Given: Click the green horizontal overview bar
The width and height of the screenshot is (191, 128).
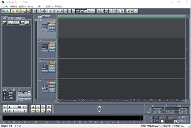Looking at the screenshot, I should [122, 16].
